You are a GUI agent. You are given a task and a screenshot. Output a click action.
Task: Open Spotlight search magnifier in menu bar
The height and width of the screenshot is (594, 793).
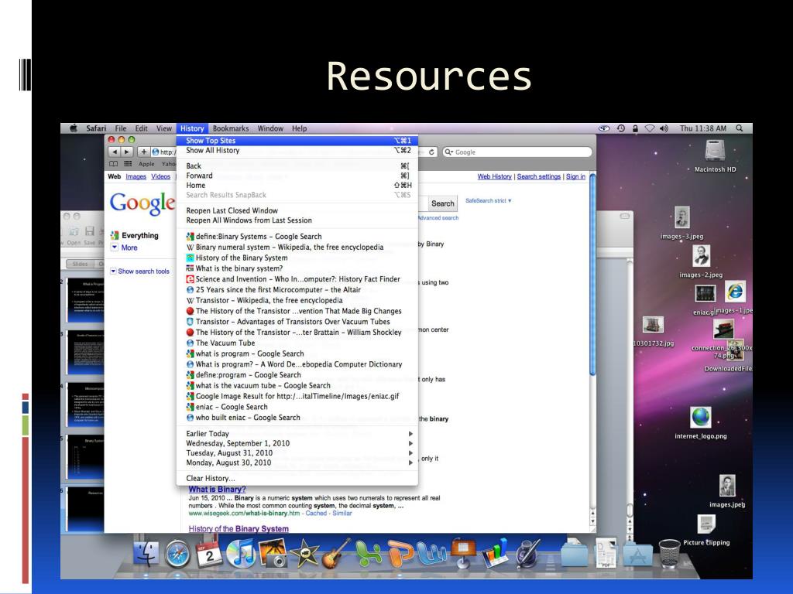[x=740, y=128]
